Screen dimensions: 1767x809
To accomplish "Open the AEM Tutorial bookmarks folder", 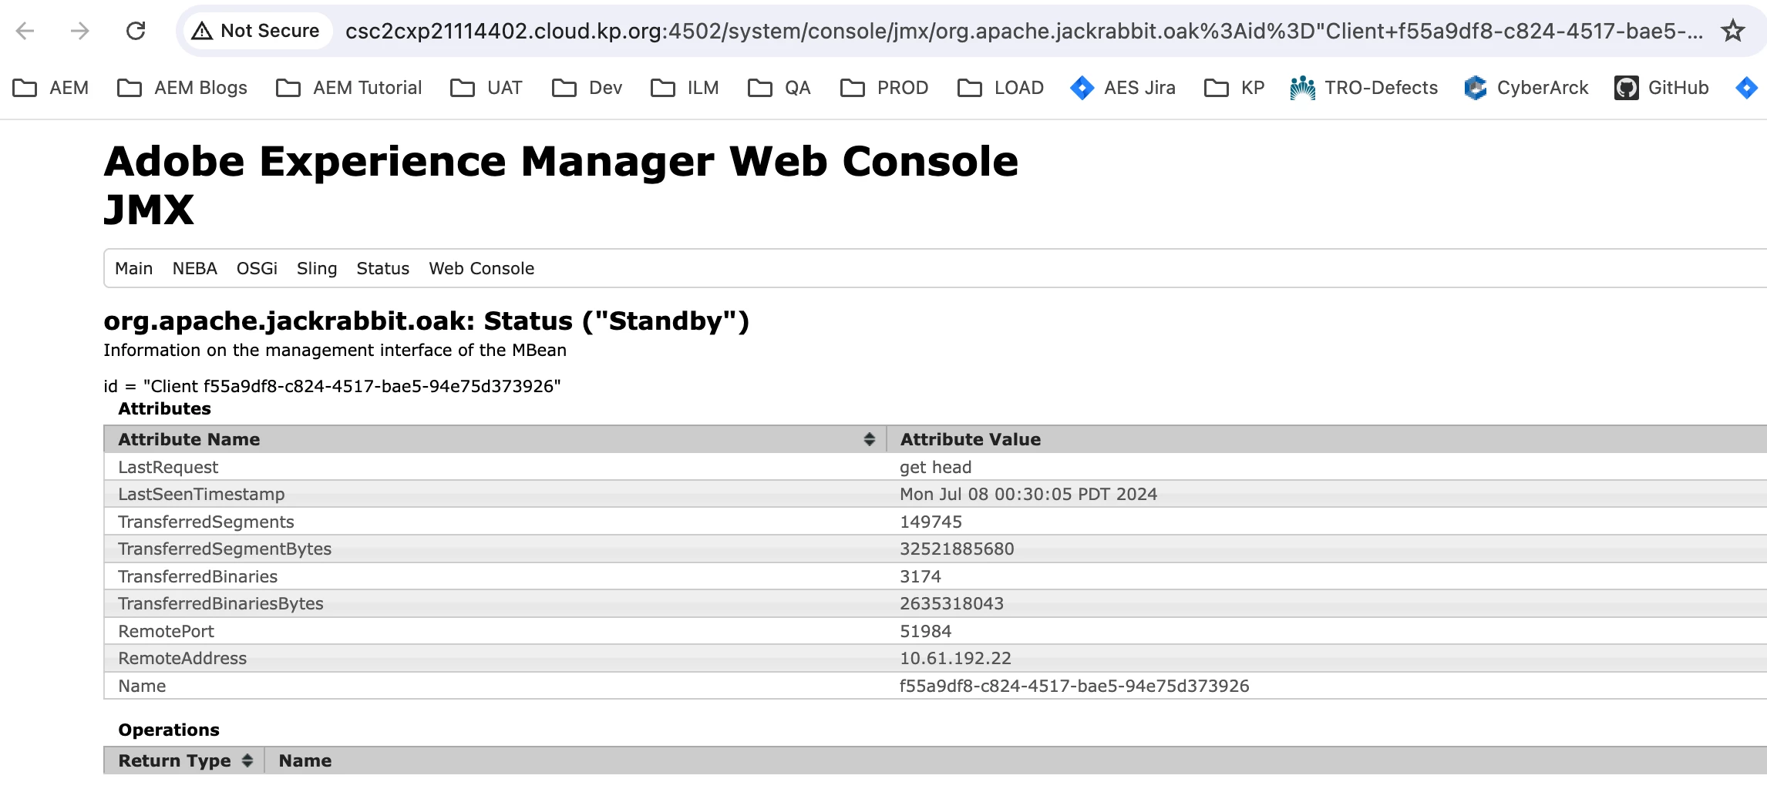I will [349, 88].
